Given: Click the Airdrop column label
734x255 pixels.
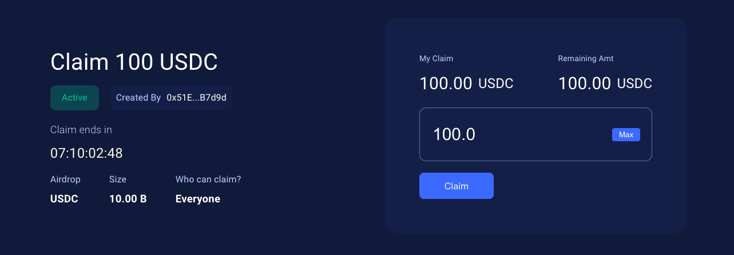Looking at the screenshot, I should (x=65, y=180).
